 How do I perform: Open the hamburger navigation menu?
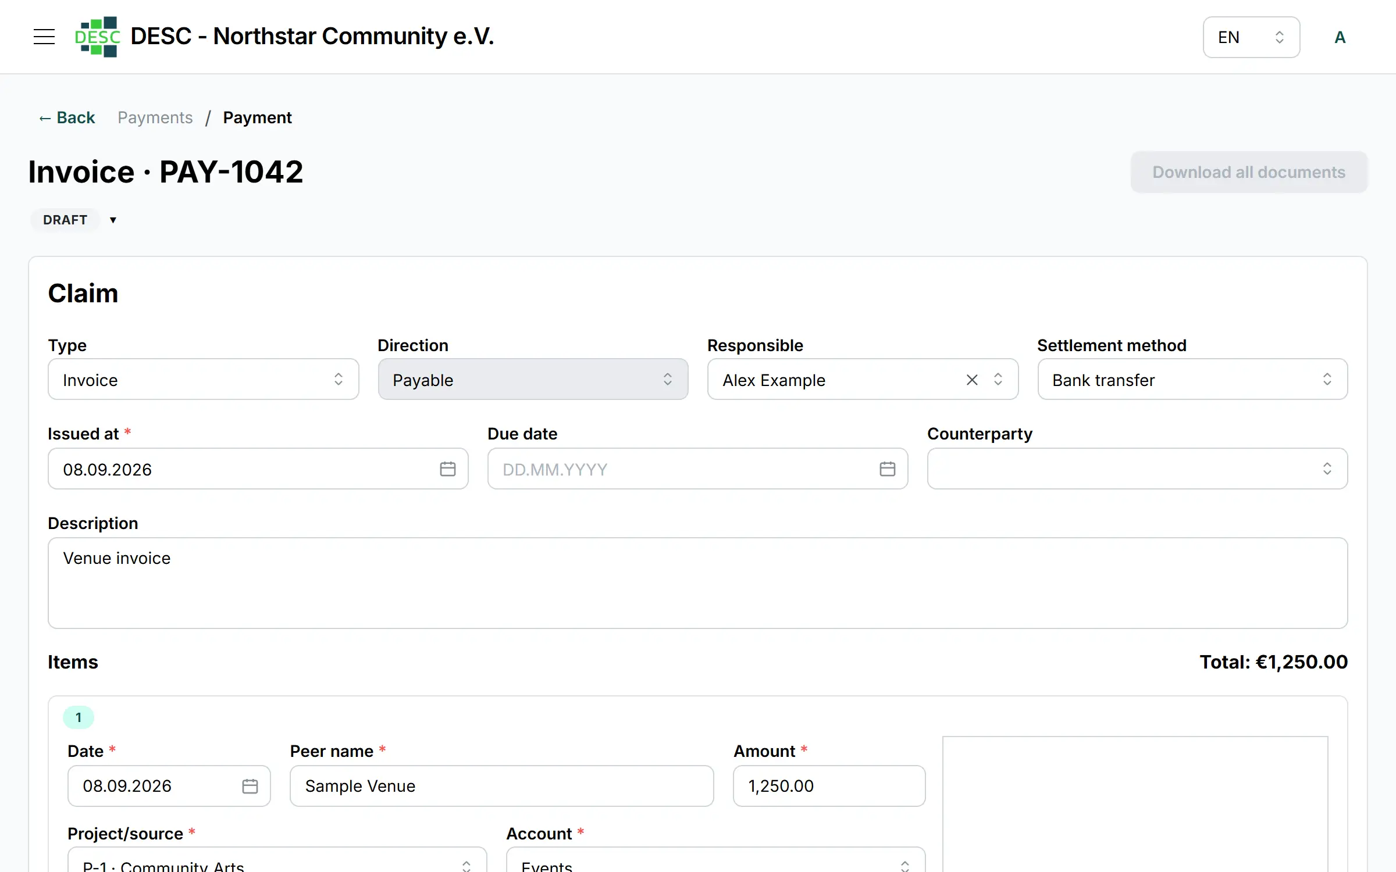point(44,37)
